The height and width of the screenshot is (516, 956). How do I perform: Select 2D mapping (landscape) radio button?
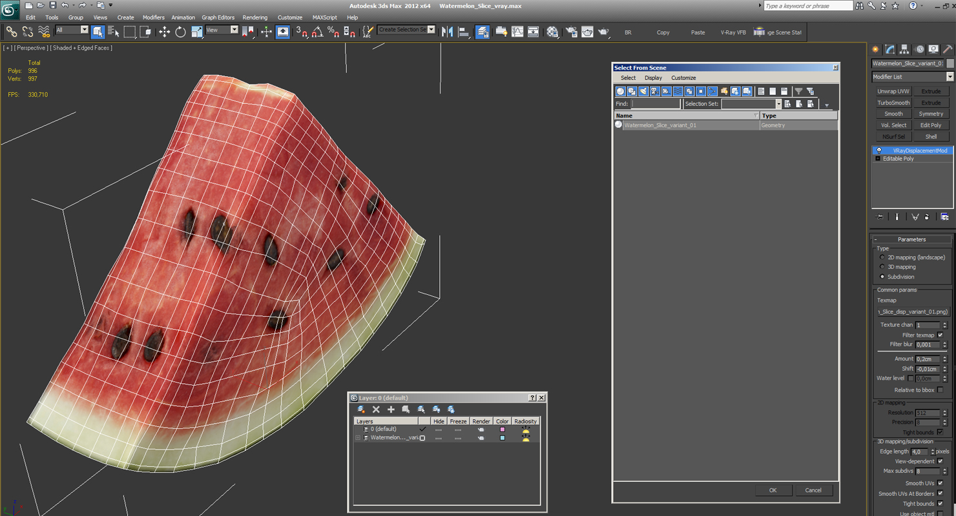click(x=882, y=257)
